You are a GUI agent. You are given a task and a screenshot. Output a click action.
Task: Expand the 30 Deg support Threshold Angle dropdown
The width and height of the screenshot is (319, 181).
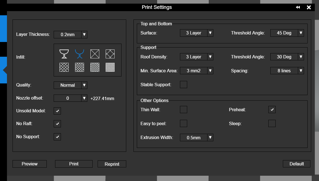[287, 57]
